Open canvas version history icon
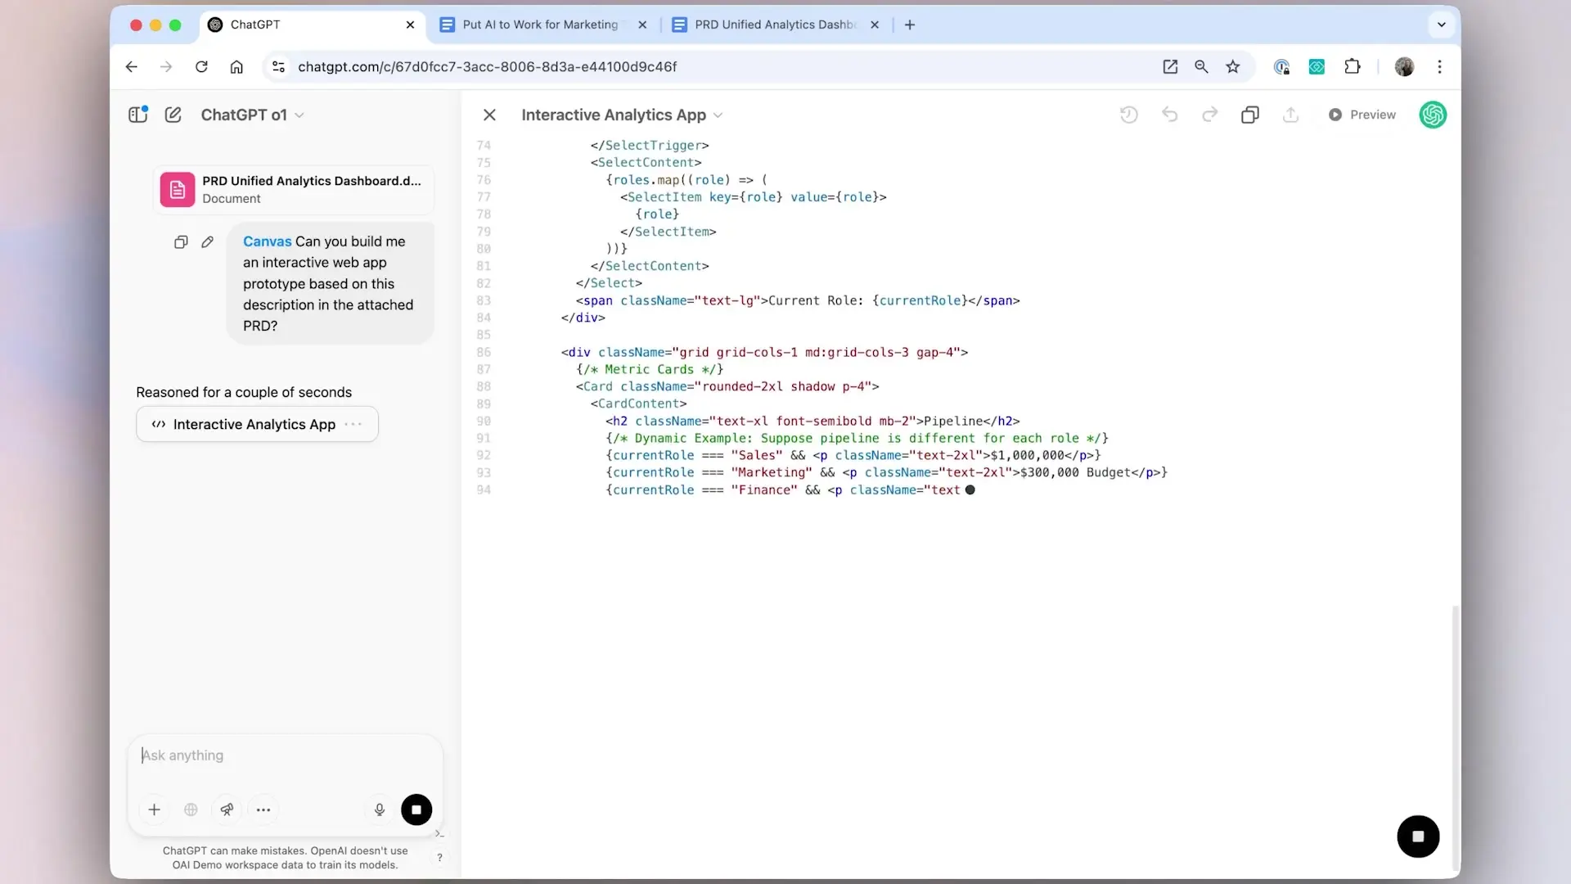Viewport: 1571px width, 884px height. pyautogui.click(x=1129, y=115)
